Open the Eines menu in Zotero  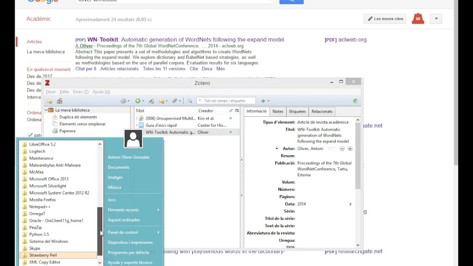81,92
